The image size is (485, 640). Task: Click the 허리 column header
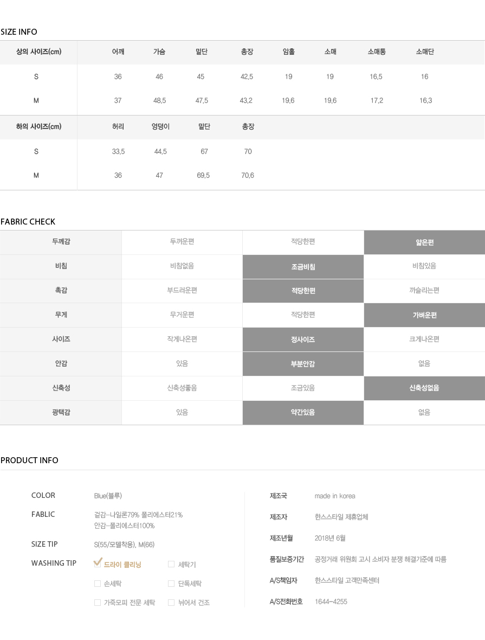[118, 126]
